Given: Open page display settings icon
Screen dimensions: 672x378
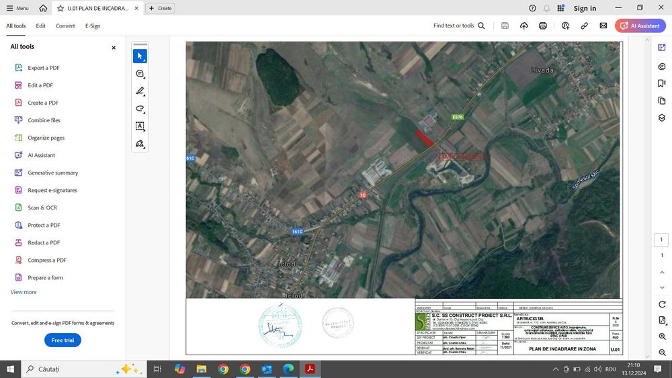Looking at the screenshot, I should coord(662,320).
